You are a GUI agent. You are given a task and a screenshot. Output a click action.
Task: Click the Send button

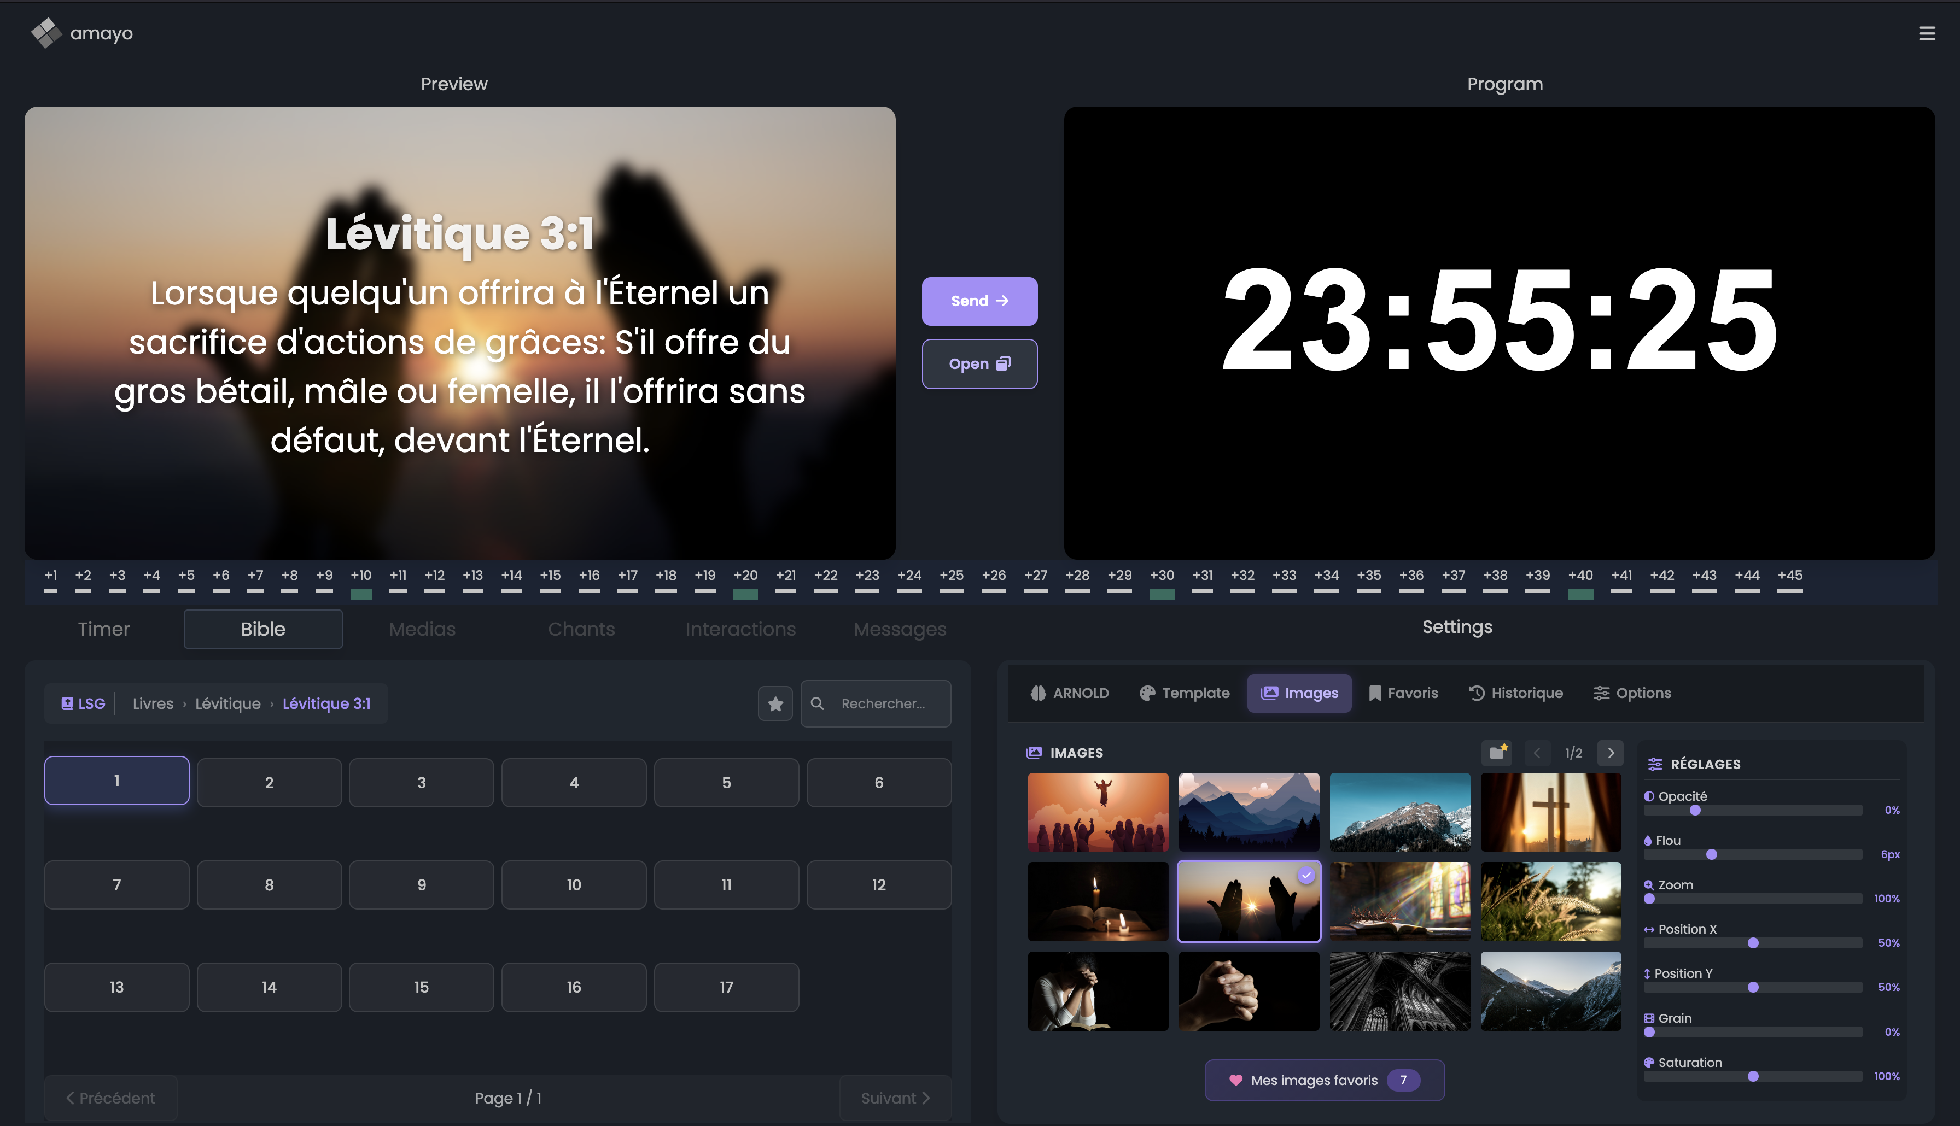pos(979,301)
